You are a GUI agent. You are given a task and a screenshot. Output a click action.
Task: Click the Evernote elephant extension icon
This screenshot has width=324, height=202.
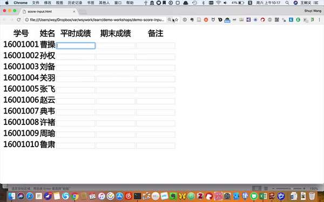pyautogui.click(x=192, y=20)
